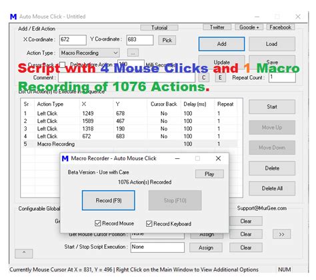Focus the Repeat Count field

pos(282,78)
